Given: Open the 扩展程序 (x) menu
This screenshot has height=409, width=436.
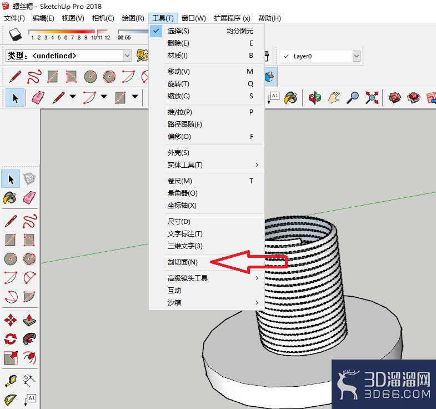Looking at the screenshot, I should tap(232, 18).
